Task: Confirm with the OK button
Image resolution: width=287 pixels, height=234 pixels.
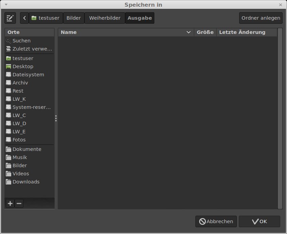Action: (x=260, y=221)
